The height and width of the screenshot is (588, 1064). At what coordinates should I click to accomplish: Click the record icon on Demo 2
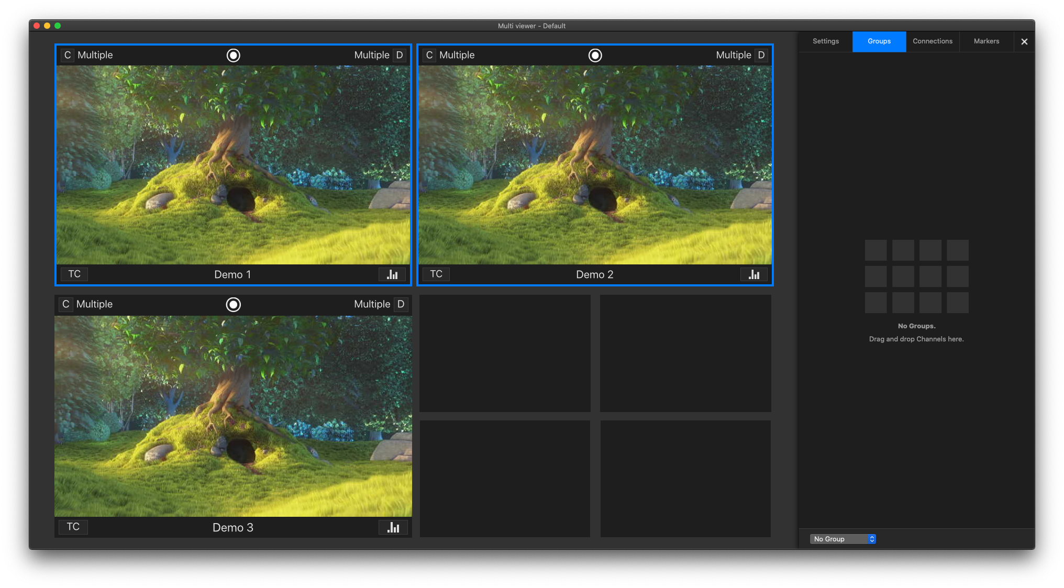[x=595, y=56]
